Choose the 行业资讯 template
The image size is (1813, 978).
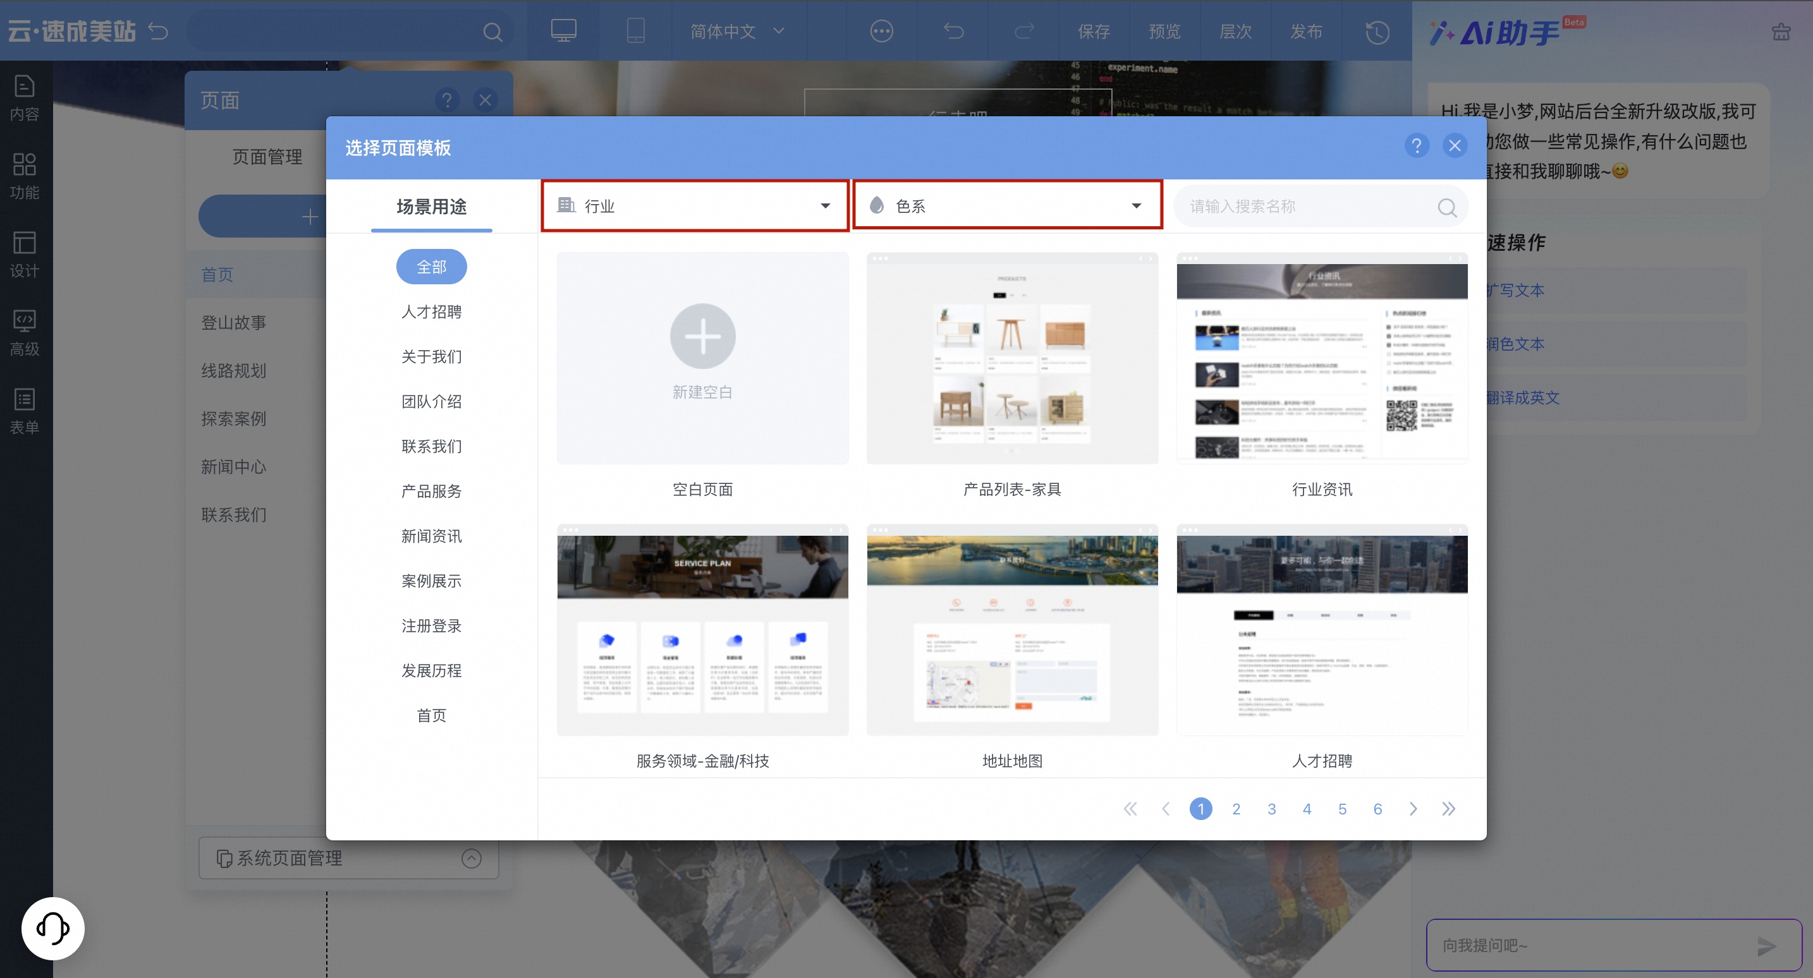1322,358
